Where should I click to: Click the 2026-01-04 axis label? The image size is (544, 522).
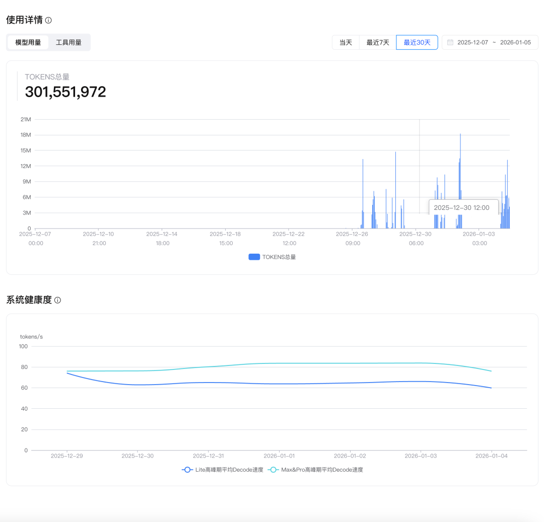(491, 456)
